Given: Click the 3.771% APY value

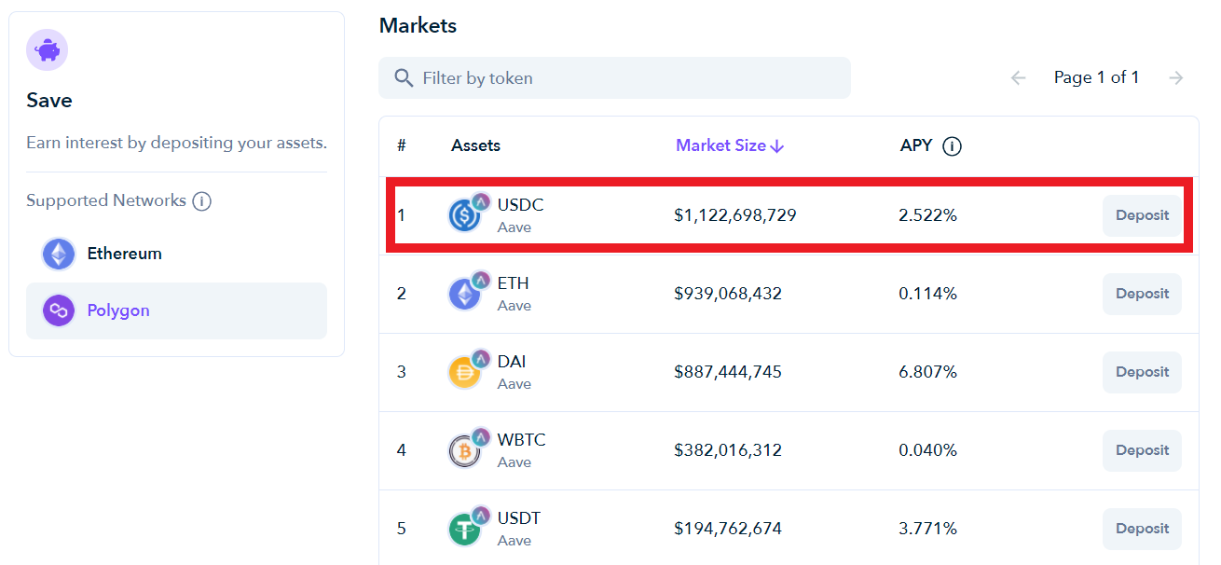Looking at the screenshot, I should click(927, 529).
